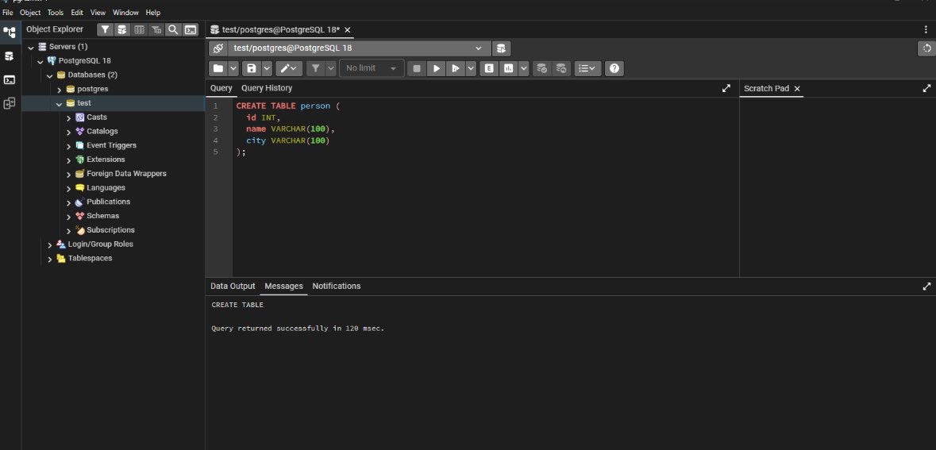Stop the running query
Viewport: 936px width, 450px height.
click(x=417, y=68)
